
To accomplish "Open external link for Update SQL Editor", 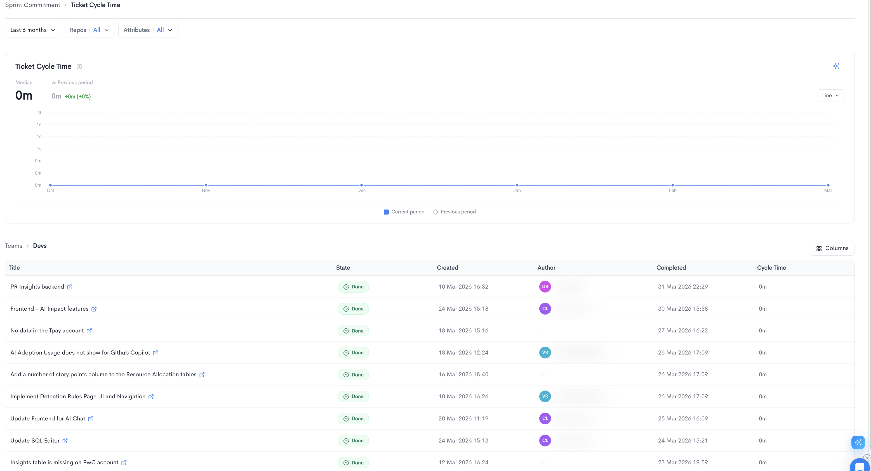I will pyautogui.click(x=65, y=441).
